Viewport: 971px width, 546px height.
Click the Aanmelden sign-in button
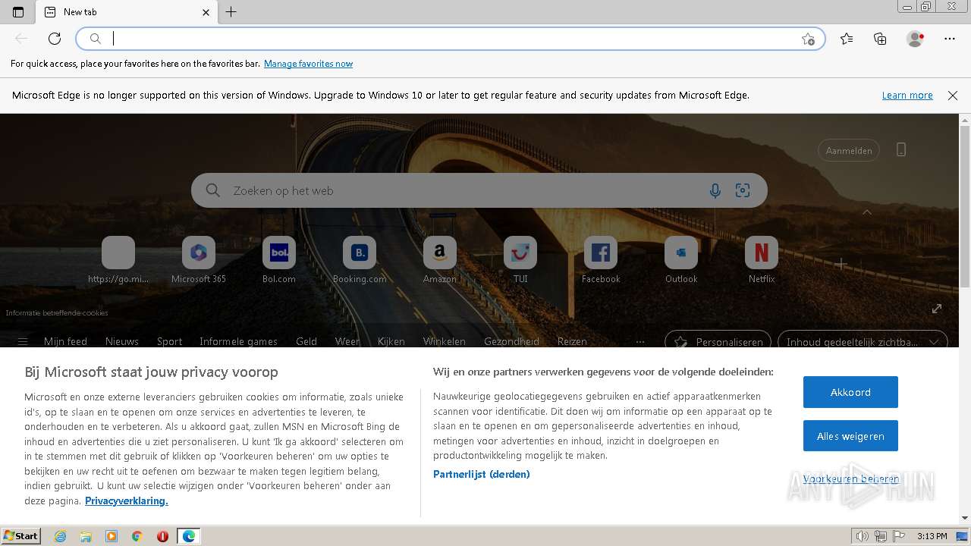point(849,150)
